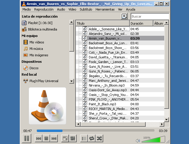This screenshot has height=144, width=189.
Task: Skip to the previous track
Action: (39, 138)
